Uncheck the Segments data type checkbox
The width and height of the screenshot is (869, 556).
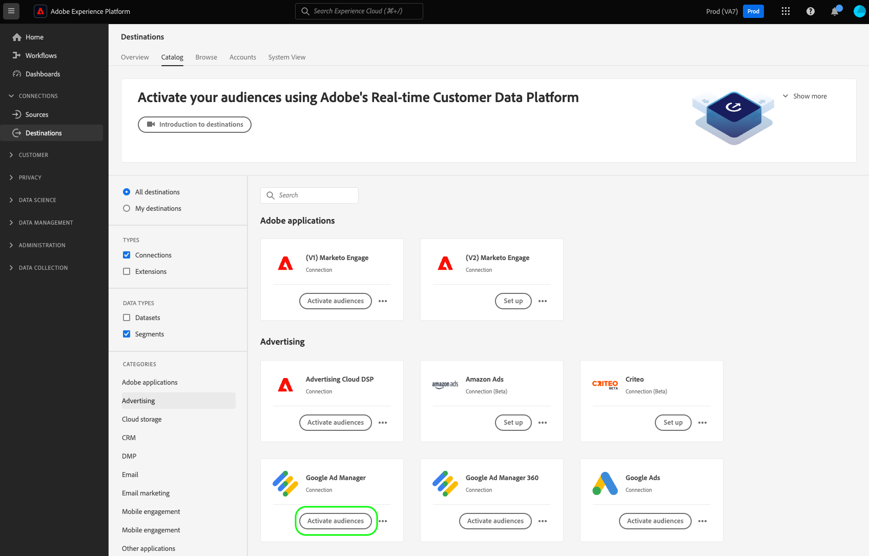127,334
